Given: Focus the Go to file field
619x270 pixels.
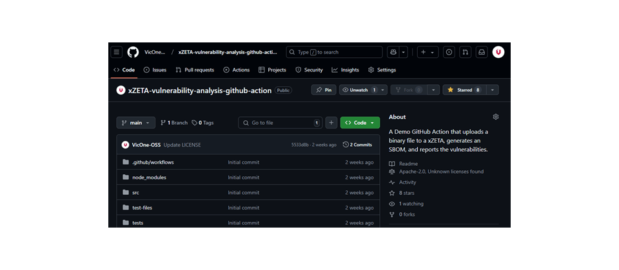Looking at the screenshot, I should pyautogui.click(x=280, y=123).
